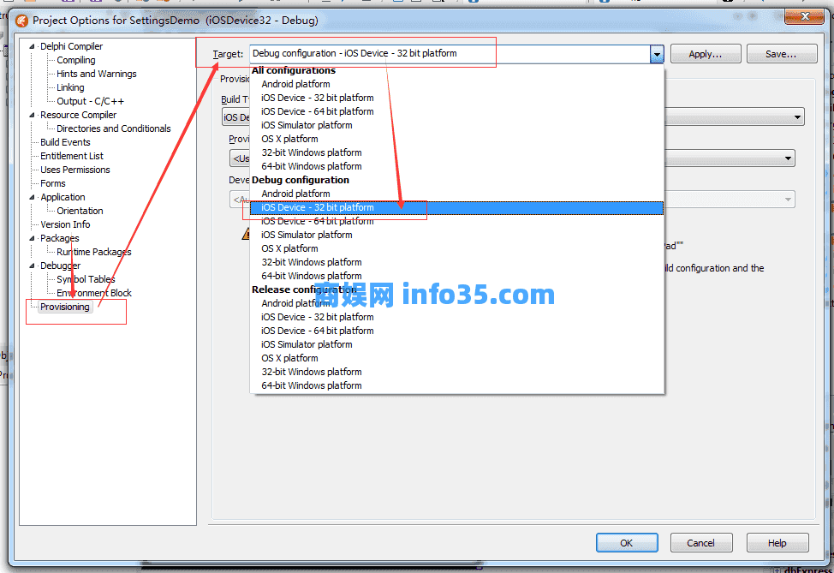Pick iOS Simulator platform under All configurations
Viewport: 834px width, 573px height.
point(457,126)
